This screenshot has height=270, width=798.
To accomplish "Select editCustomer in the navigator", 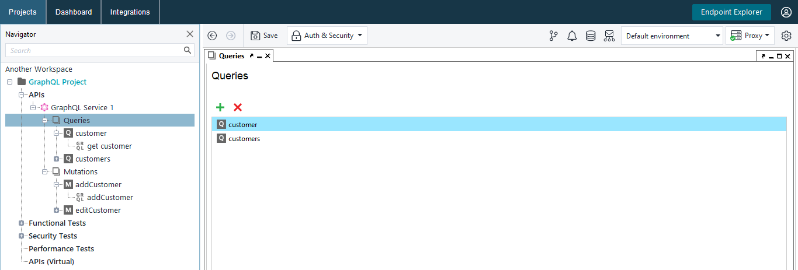I will [x=98, y=210].
